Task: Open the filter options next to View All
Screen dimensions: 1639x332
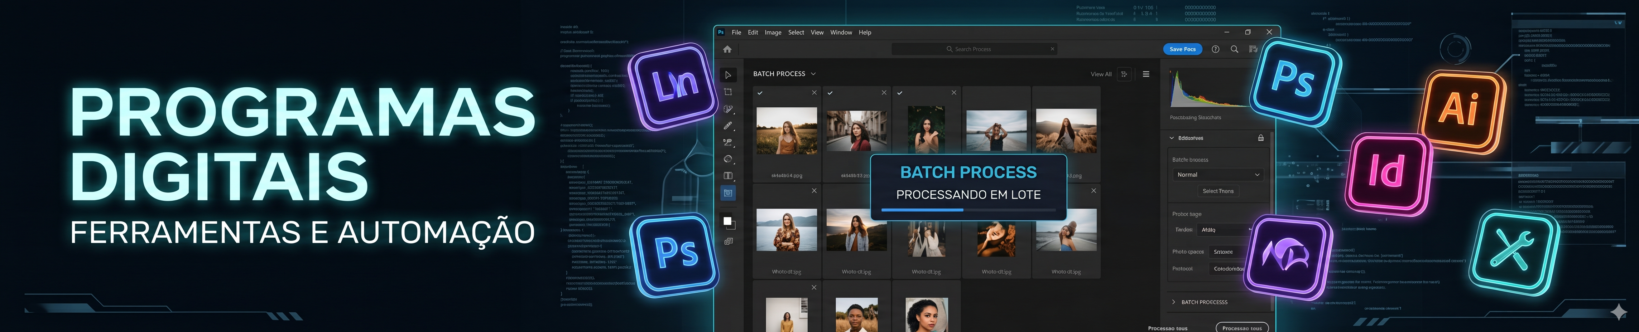Action: (x=1124, y=74)
